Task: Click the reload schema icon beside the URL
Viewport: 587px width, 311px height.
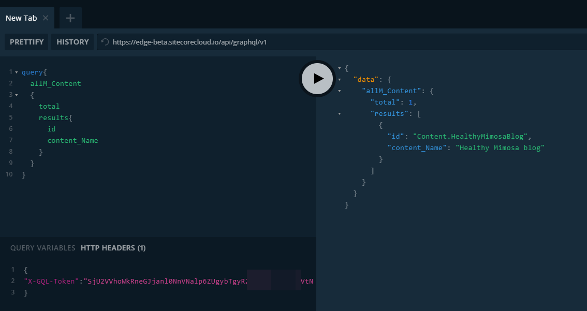Action: point(105,42)
